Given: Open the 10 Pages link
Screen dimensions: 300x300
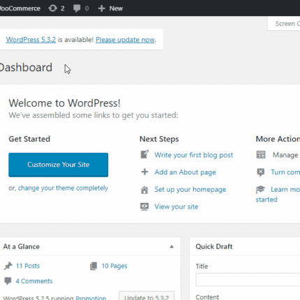Looking at the screenshot, I should pos(114,266).
